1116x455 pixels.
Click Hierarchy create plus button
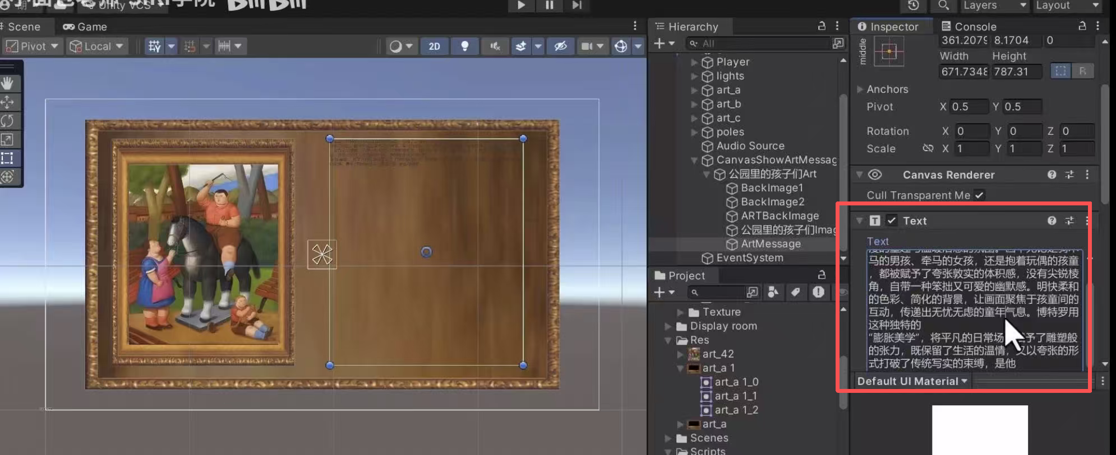pyautogui.click(x=664, y=43)
